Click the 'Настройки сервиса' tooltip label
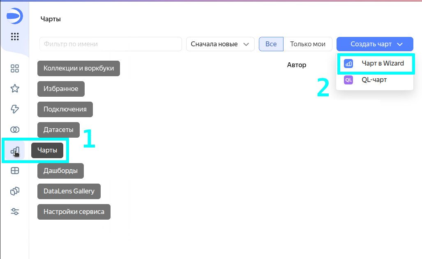Screen dimensions: 422x259 (74, 212)
